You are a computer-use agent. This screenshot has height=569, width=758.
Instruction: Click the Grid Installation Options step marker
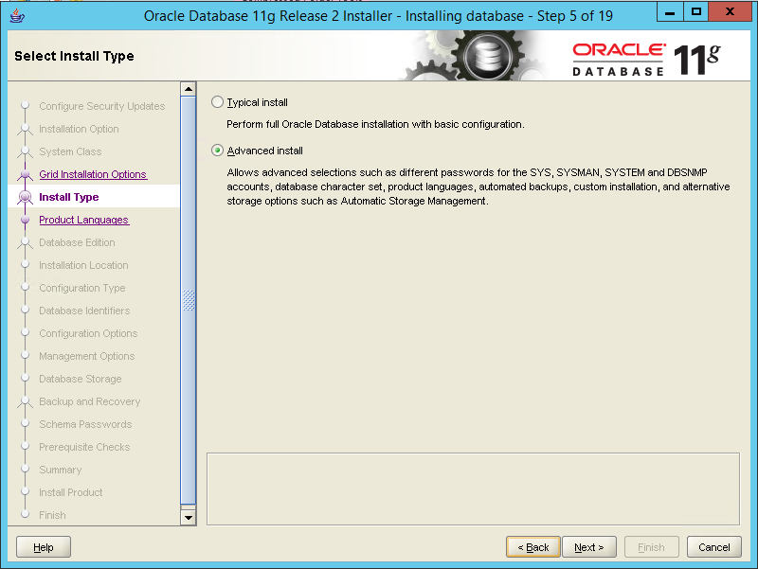click(x=25, y=174)
